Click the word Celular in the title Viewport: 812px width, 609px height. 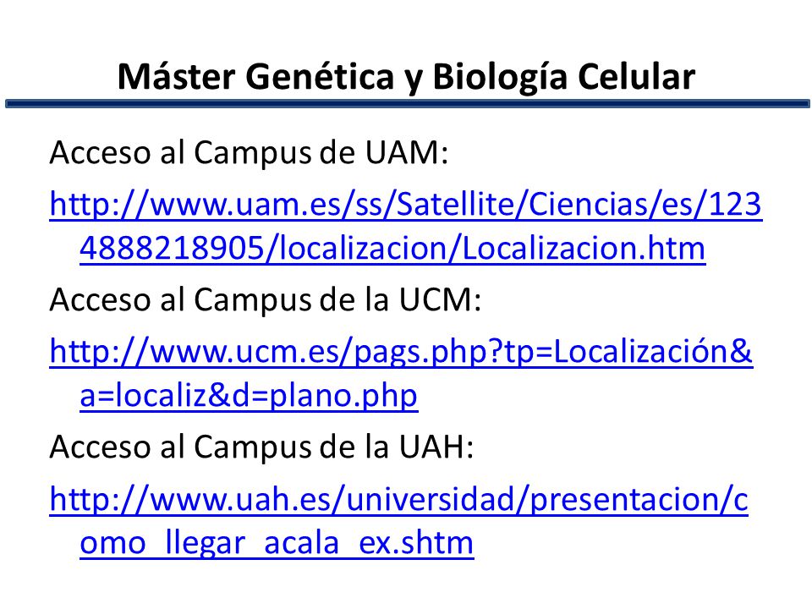[x=636, y=77]
